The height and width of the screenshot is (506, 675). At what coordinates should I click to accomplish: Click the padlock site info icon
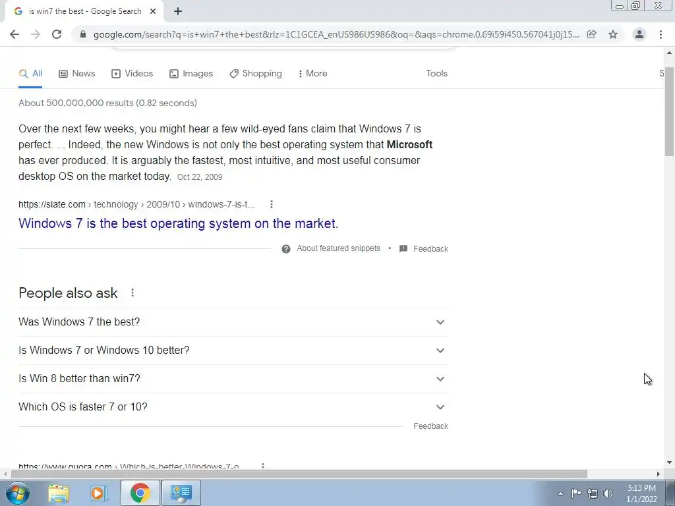coord(83,34)
